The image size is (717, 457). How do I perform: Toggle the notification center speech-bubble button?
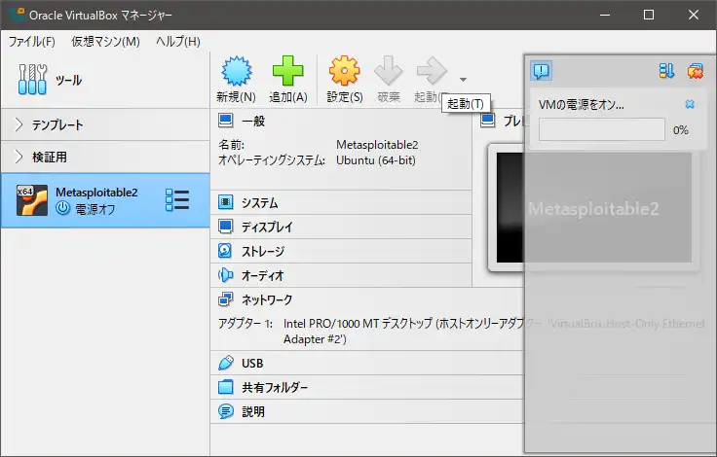542,70
